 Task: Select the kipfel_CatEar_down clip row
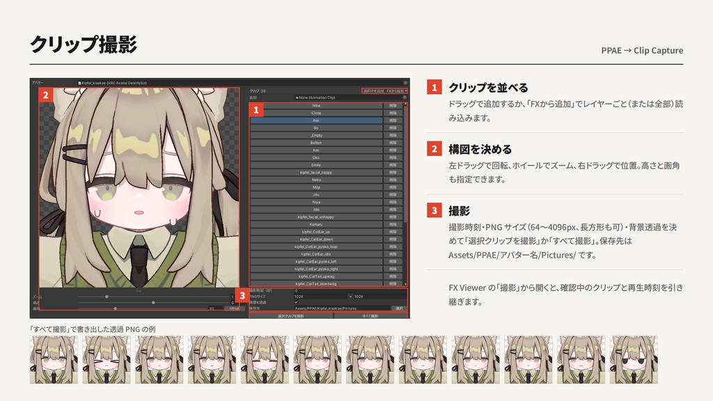(x=317, y=239)
